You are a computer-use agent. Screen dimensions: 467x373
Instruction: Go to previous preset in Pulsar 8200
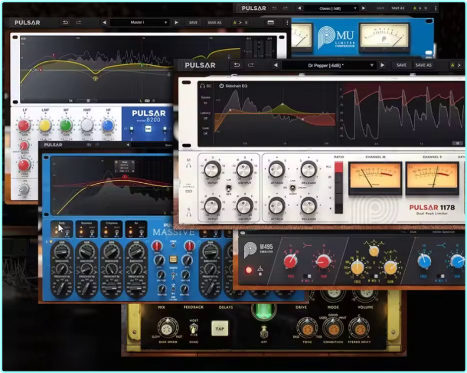pyautogui.click(x=104, y=22)
